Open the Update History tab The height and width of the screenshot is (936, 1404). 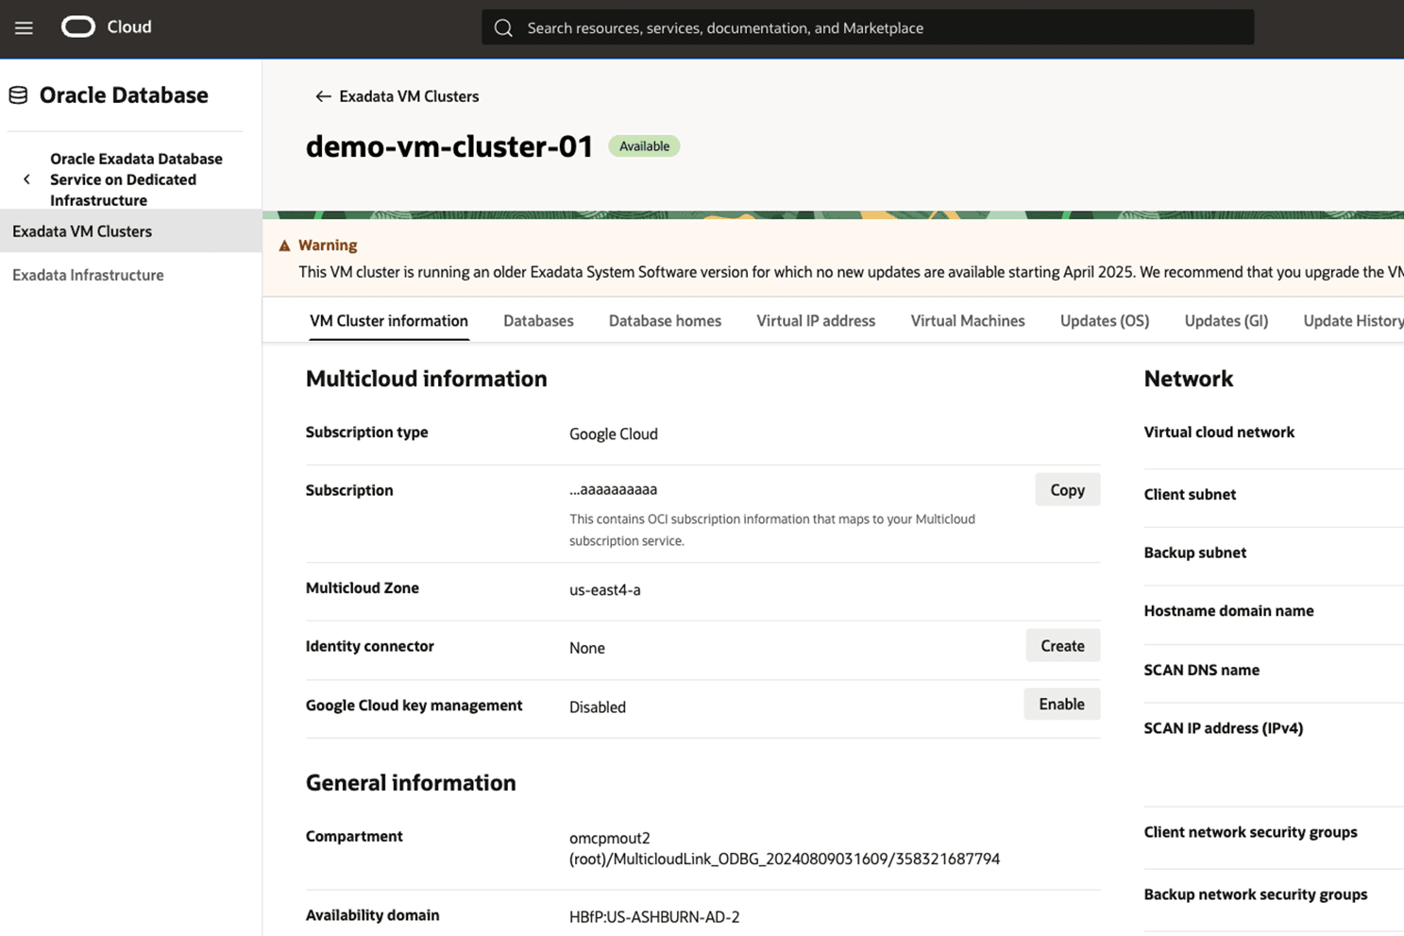coord(1353,320)
